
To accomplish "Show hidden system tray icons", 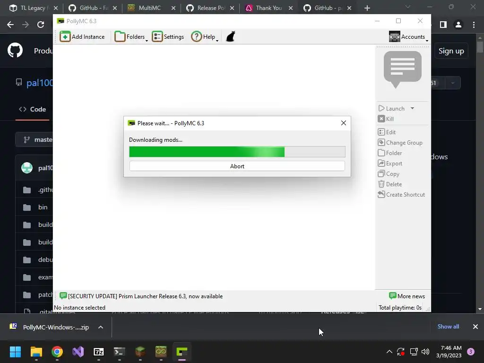I will coord(389,352).
